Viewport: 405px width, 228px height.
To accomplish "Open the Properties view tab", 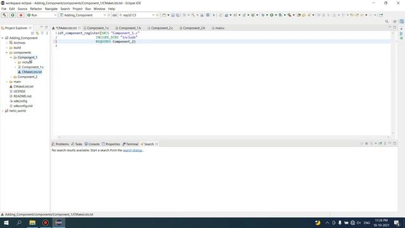I will pos(111,144).
